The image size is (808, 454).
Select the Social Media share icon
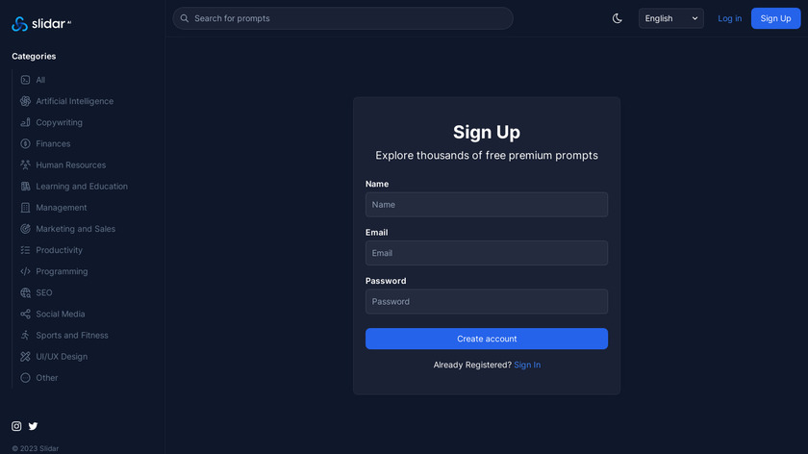pyautogui.click(x=26, y=314)
